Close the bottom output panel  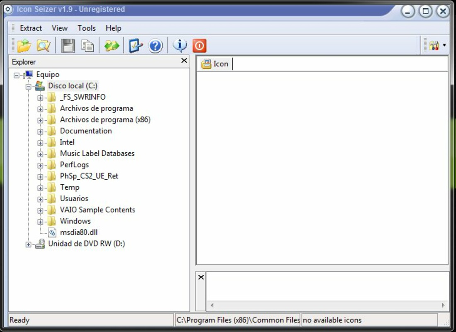click(201, 277)
